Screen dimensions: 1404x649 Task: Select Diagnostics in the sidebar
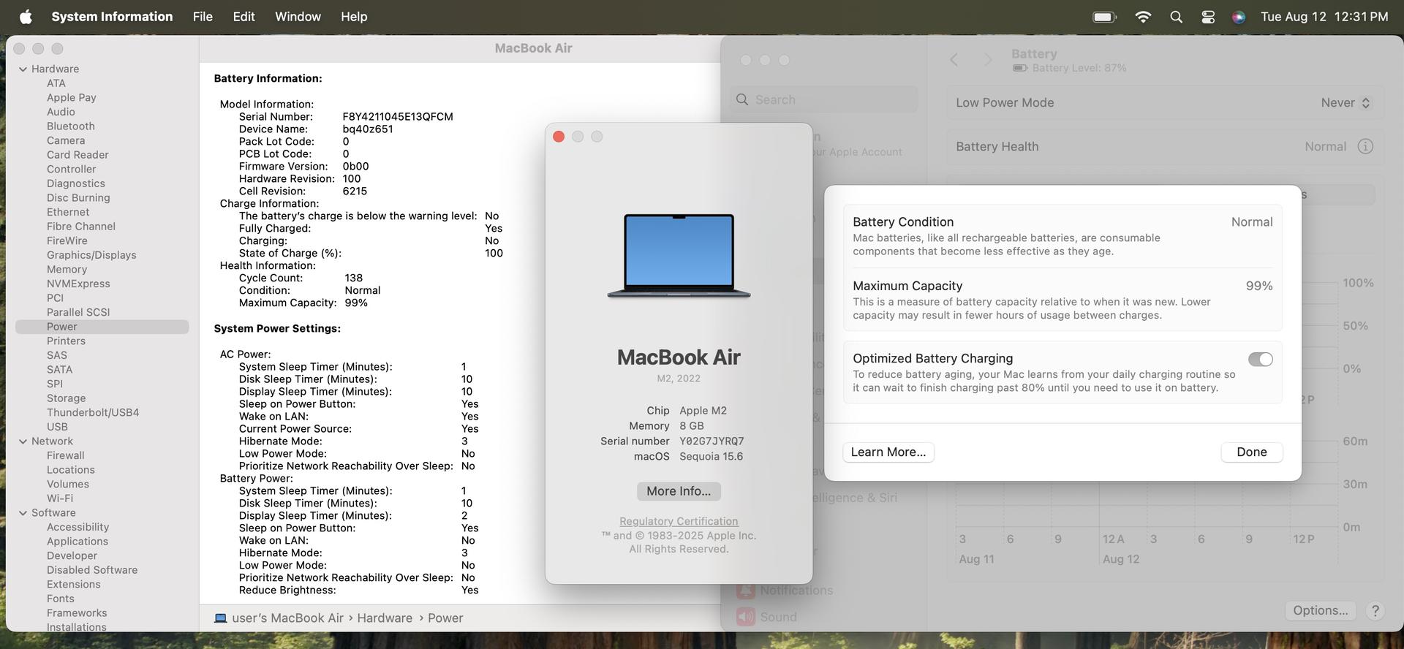tap(76, 183)
